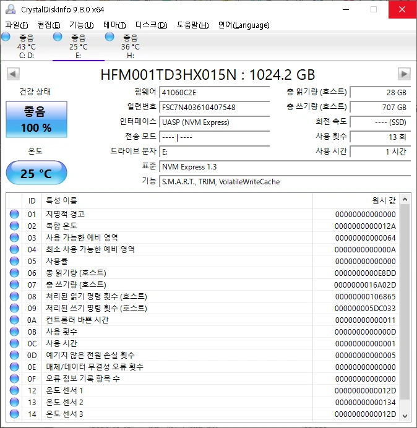The height and width of the screenshot is (428, 417).
Task: Open the 테마(T) menu
Action: coord(114,25)
